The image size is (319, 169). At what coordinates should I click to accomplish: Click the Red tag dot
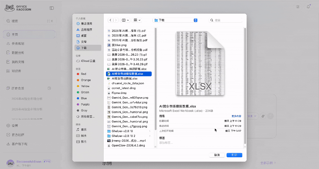click(x=78, y=74)
